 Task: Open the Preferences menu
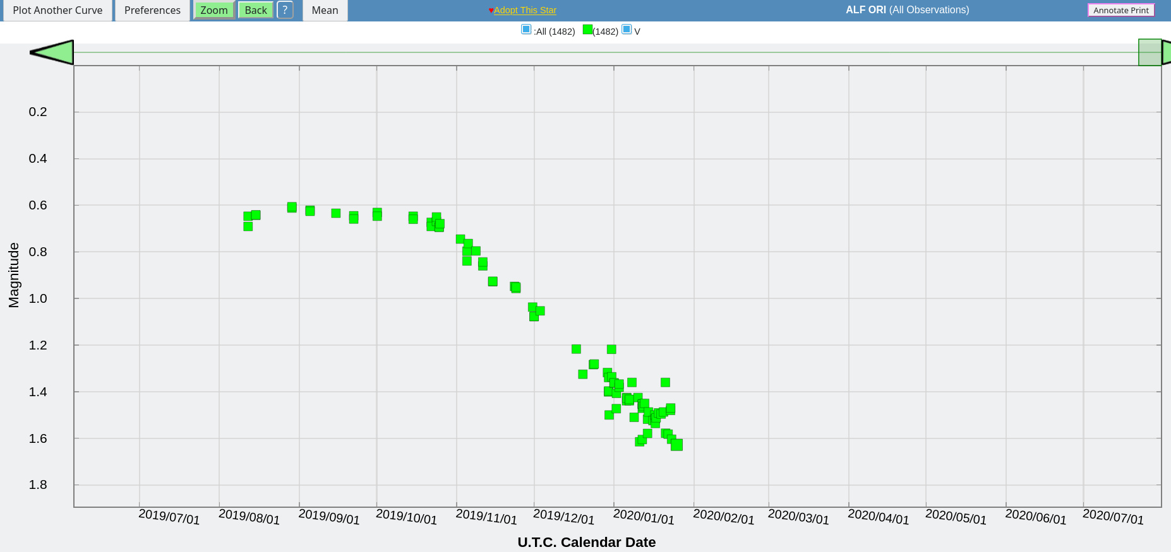[152, 10]
